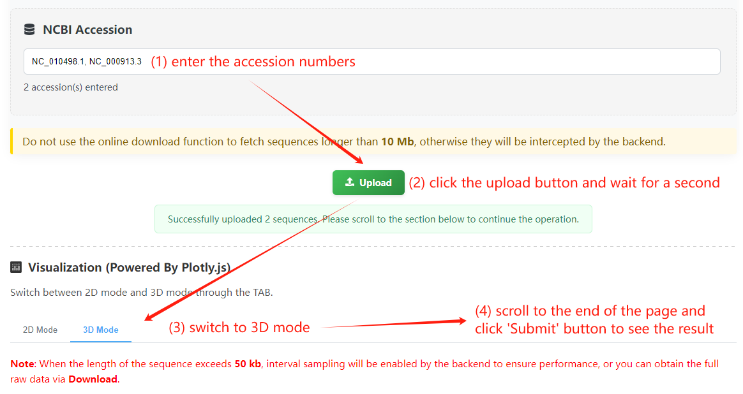This screenshot has width=743, height=394.
Task: Click the Visualization (Powered By Plotly.js) heading
Action: 130,268
